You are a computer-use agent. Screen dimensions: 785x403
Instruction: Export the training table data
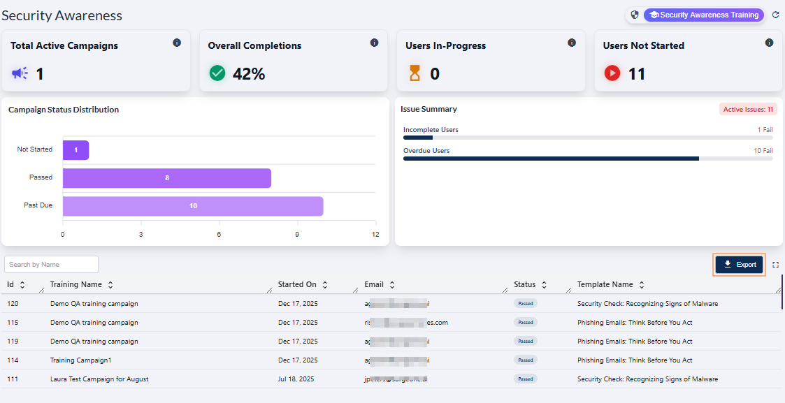[x=740, y=265]
